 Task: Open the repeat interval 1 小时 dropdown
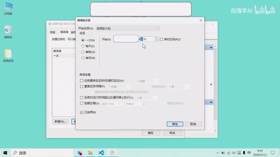[x=119, y=87]
